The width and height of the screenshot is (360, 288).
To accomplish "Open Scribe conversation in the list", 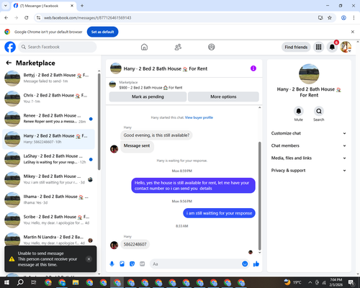I will tap(48, 220).
